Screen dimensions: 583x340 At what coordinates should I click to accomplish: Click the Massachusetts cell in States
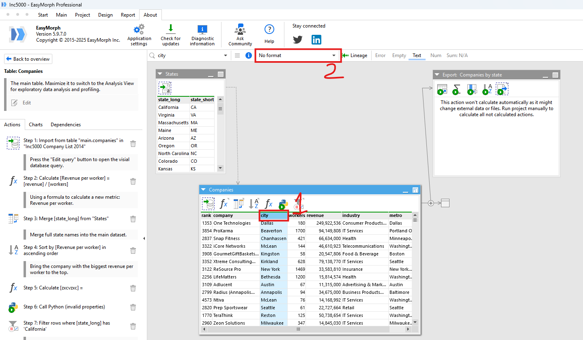[x=173, y=123]
